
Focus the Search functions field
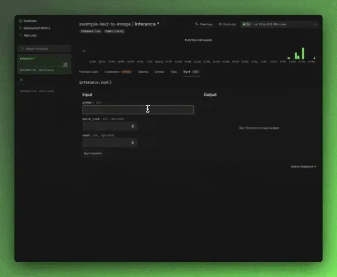[44, 48]
